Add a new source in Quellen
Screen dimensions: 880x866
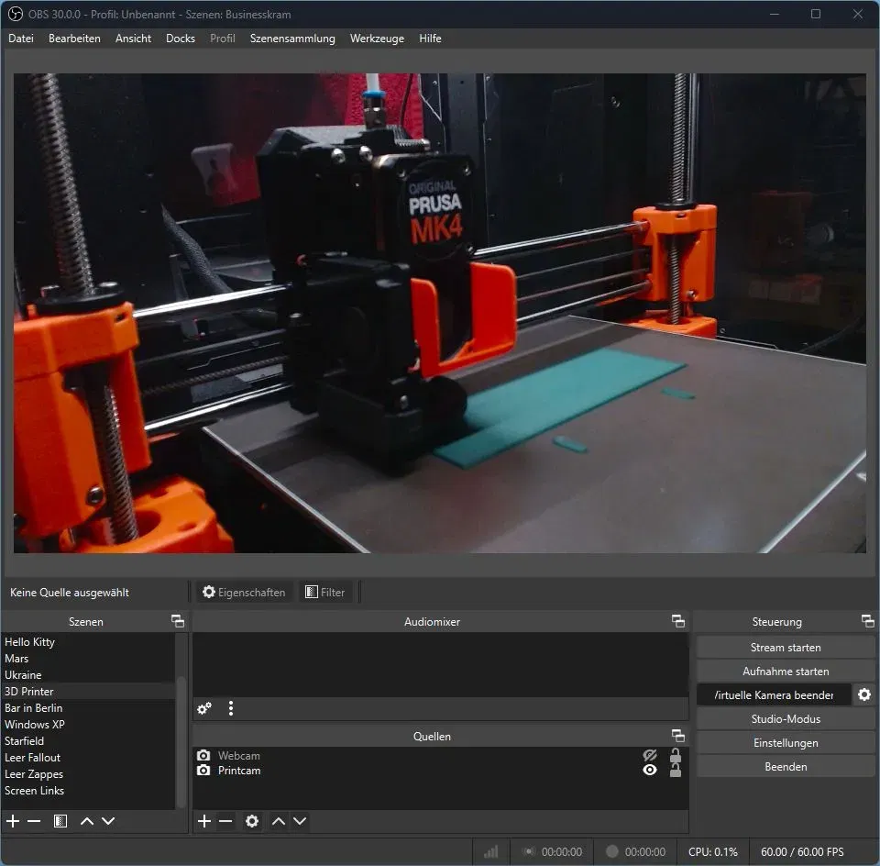[x=204, y=821]
